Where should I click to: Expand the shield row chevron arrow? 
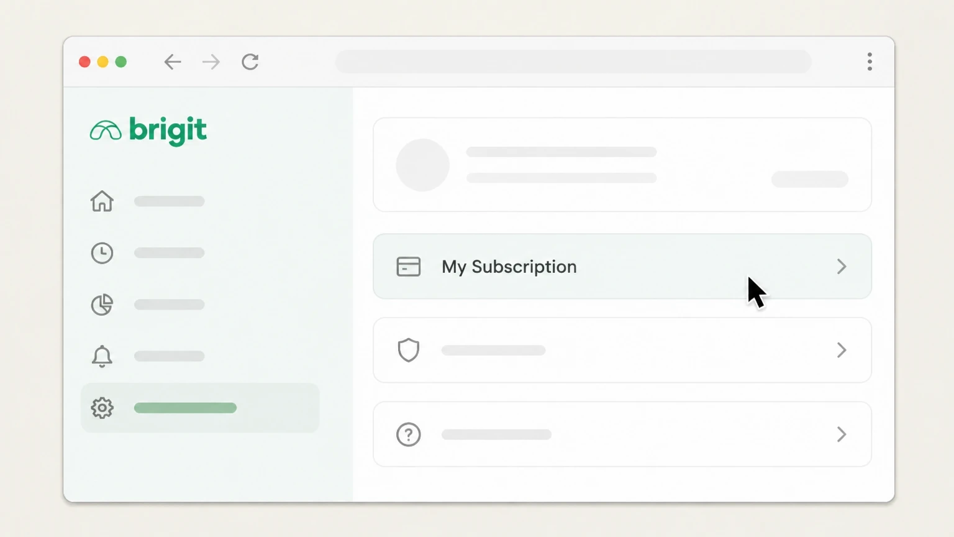click(842, 350)
